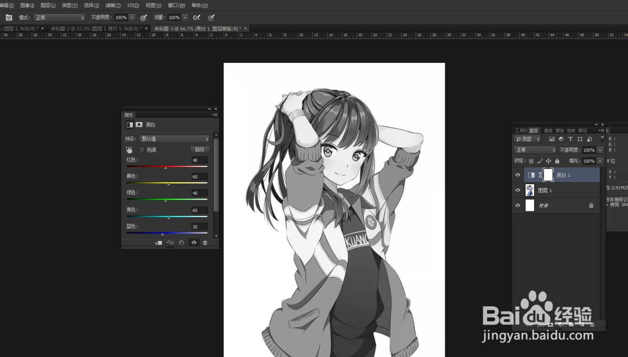Lock transparent pixels icon
Viewport: 628px width, 357px height.
click(531, 161)
